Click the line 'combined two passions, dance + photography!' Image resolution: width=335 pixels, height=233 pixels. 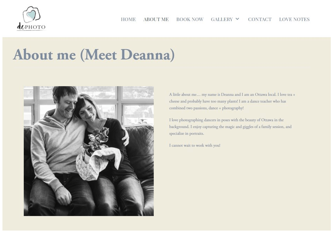click(207, 108)
